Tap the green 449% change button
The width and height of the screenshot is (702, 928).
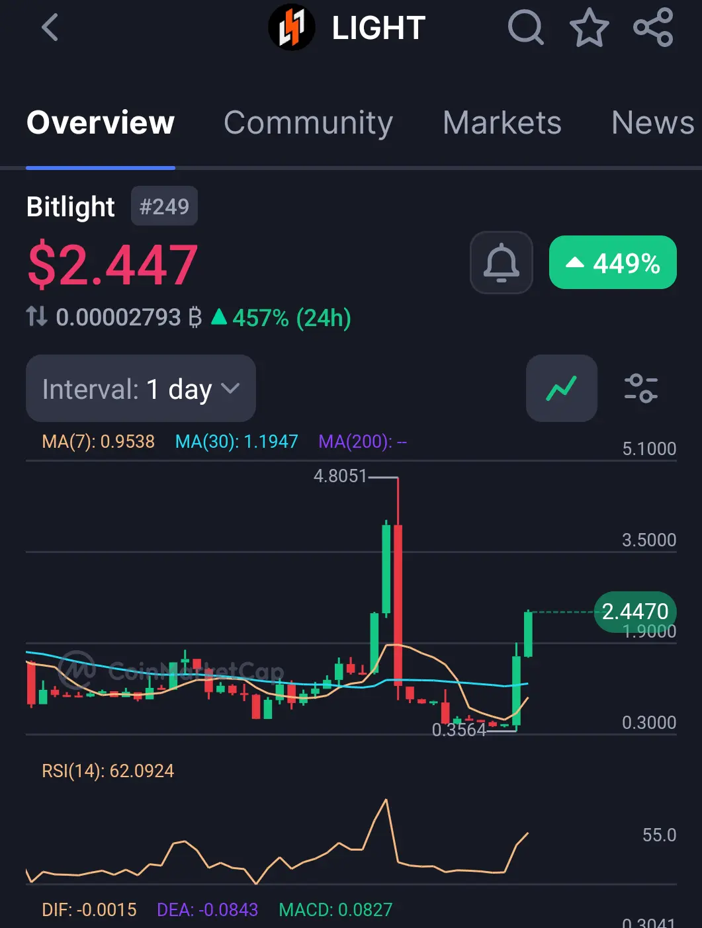point(613,263)
